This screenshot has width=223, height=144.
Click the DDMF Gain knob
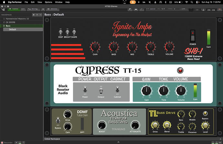(x=68, y=126)
